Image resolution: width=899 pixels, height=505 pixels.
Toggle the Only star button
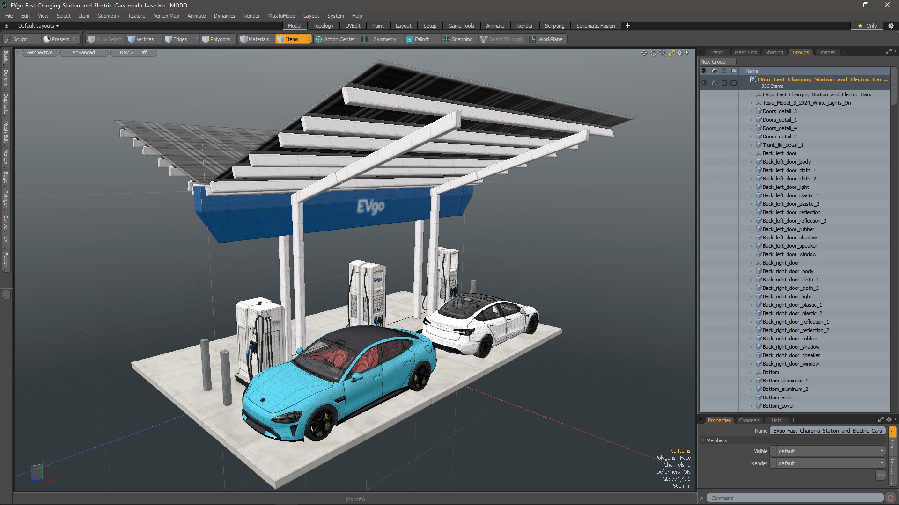[867, 26]
